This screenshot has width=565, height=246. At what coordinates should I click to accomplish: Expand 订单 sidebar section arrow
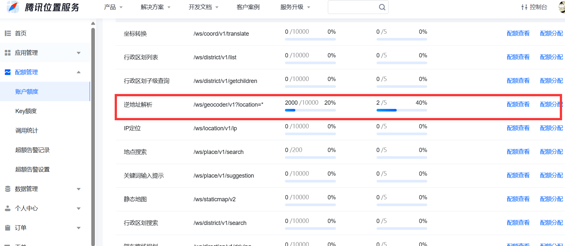(x=79, y=228)
